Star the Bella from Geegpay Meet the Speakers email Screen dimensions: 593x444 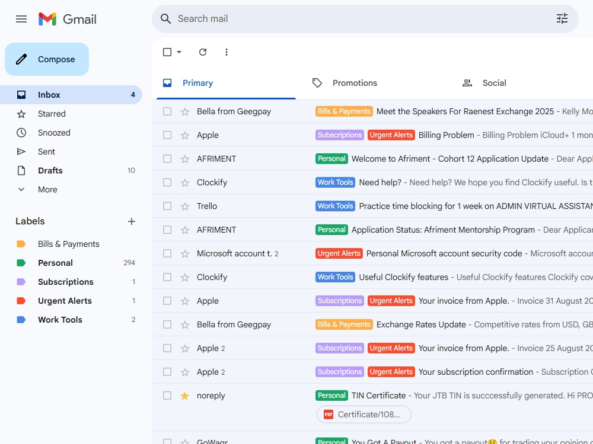(184, 112)
